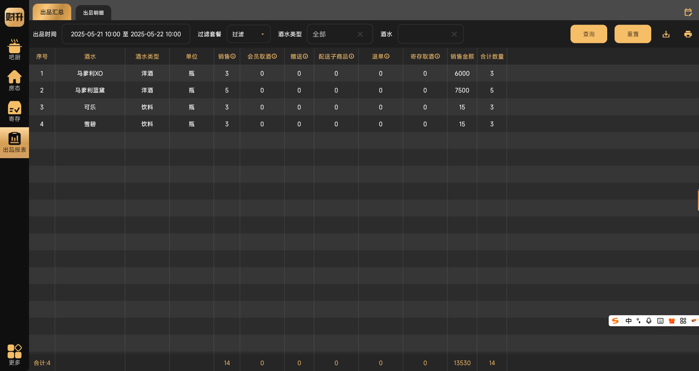Click the total 13530 in footer

462,363
